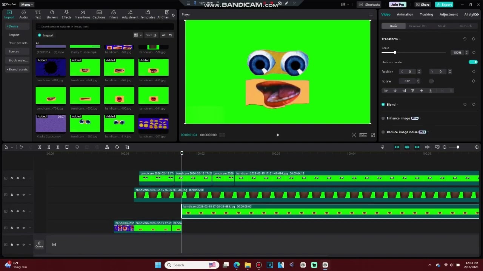This screenshot has height=271, width=483.
Task: Uncheck the Blend checkbox
Action: pyautogui.click(x=383, y=105)
